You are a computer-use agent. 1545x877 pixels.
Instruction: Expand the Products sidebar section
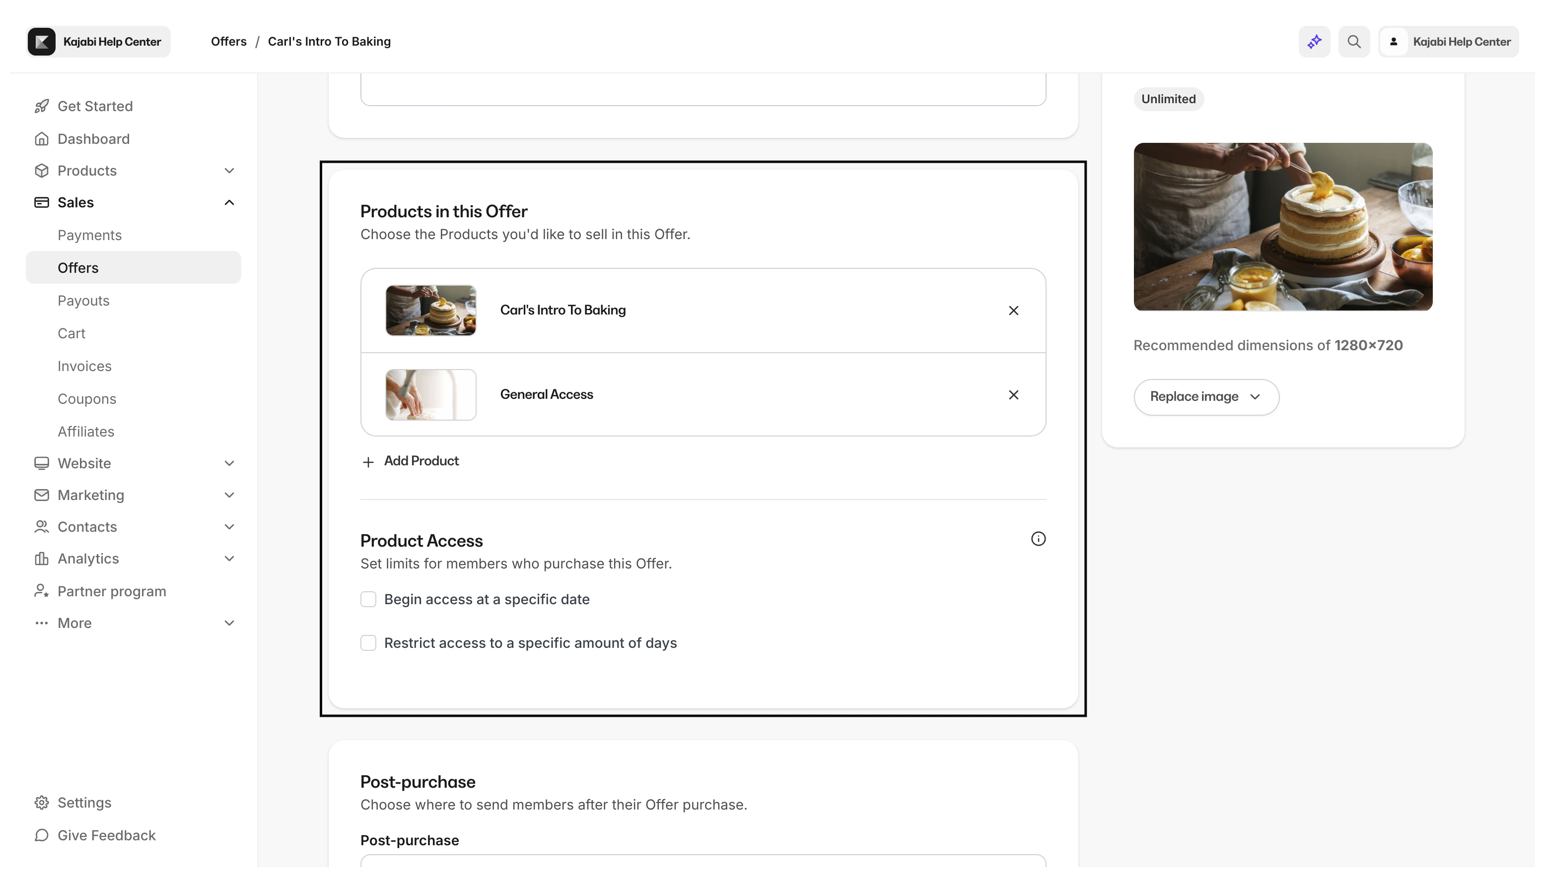[x=229, y=171]
